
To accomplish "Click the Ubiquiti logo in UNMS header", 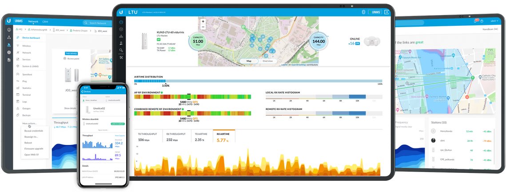I will 8,21.
